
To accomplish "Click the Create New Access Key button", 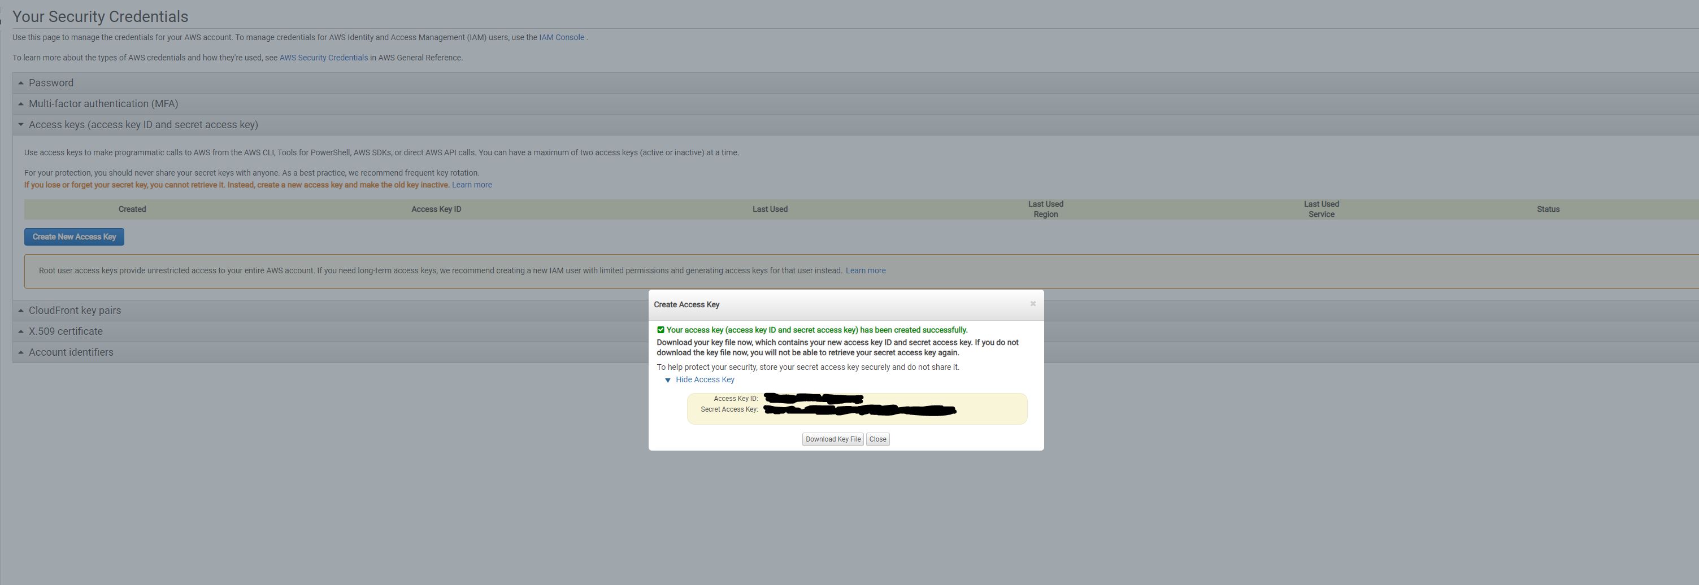I will (x=74, y=237).
